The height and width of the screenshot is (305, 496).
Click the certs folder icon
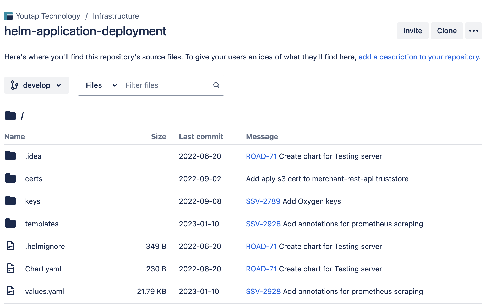(10, 178)
